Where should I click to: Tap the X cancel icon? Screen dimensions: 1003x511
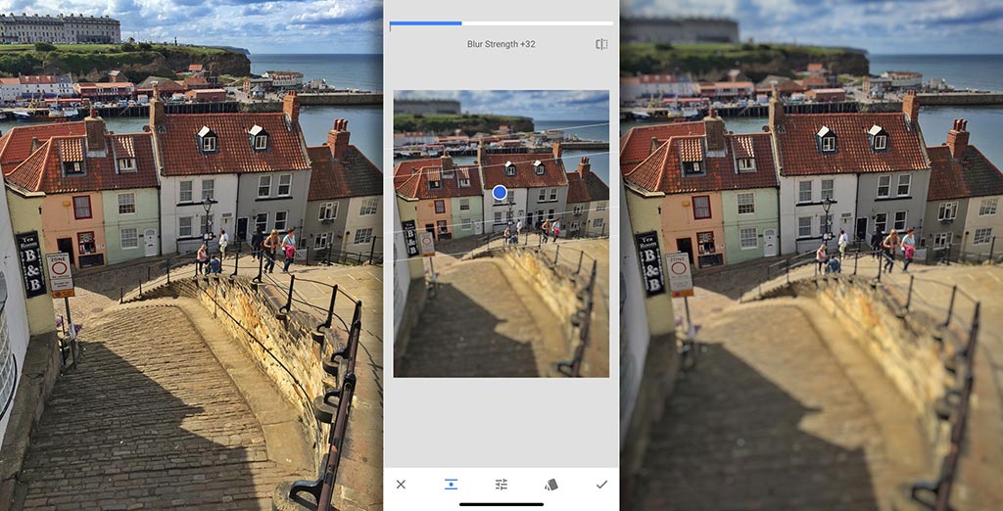401,485
